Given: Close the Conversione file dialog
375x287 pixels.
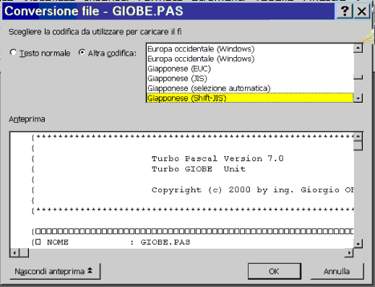Looking at the screenshot, I should 361,12.
